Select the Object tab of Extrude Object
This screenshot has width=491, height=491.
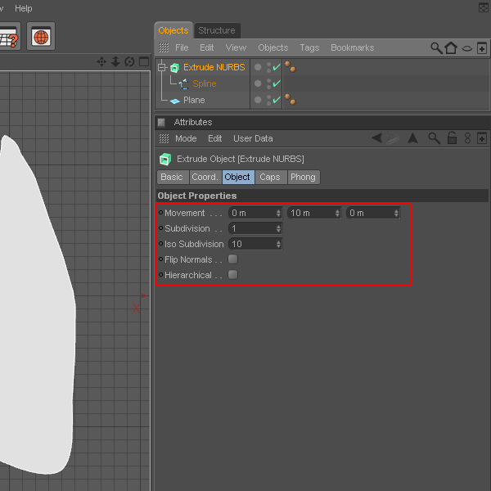[237, 178]
